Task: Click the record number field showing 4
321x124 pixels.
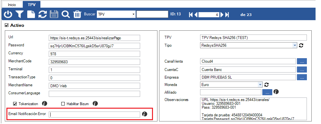Action: 209,15
